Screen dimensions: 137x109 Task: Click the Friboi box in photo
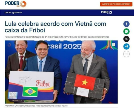[x=31, y=87]
